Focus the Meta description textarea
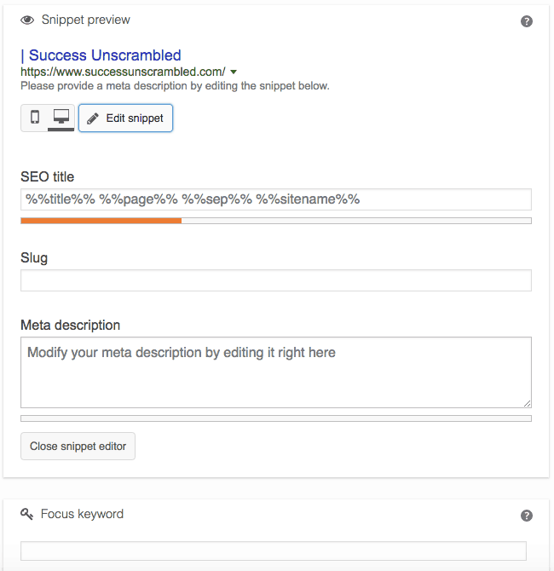554x571 pixels. pyautogui.click(x=276, y=372)
